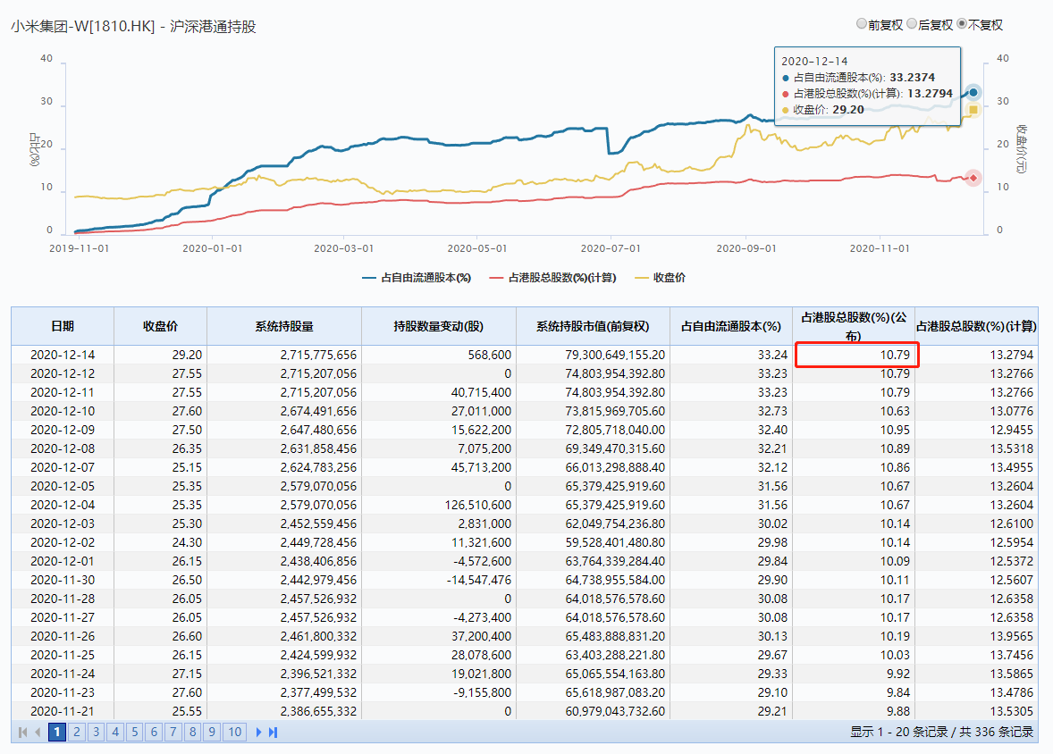Click closing price 24.30
The image size is (1053, 754).
point(187,542)
